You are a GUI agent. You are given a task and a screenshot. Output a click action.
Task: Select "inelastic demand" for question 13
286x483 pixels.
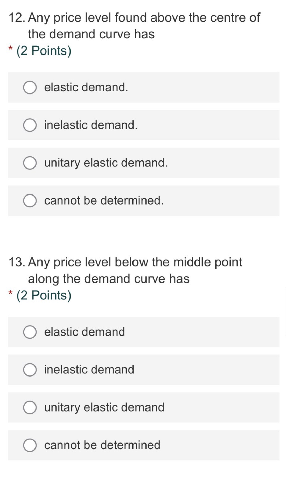[x=30, y=370]
